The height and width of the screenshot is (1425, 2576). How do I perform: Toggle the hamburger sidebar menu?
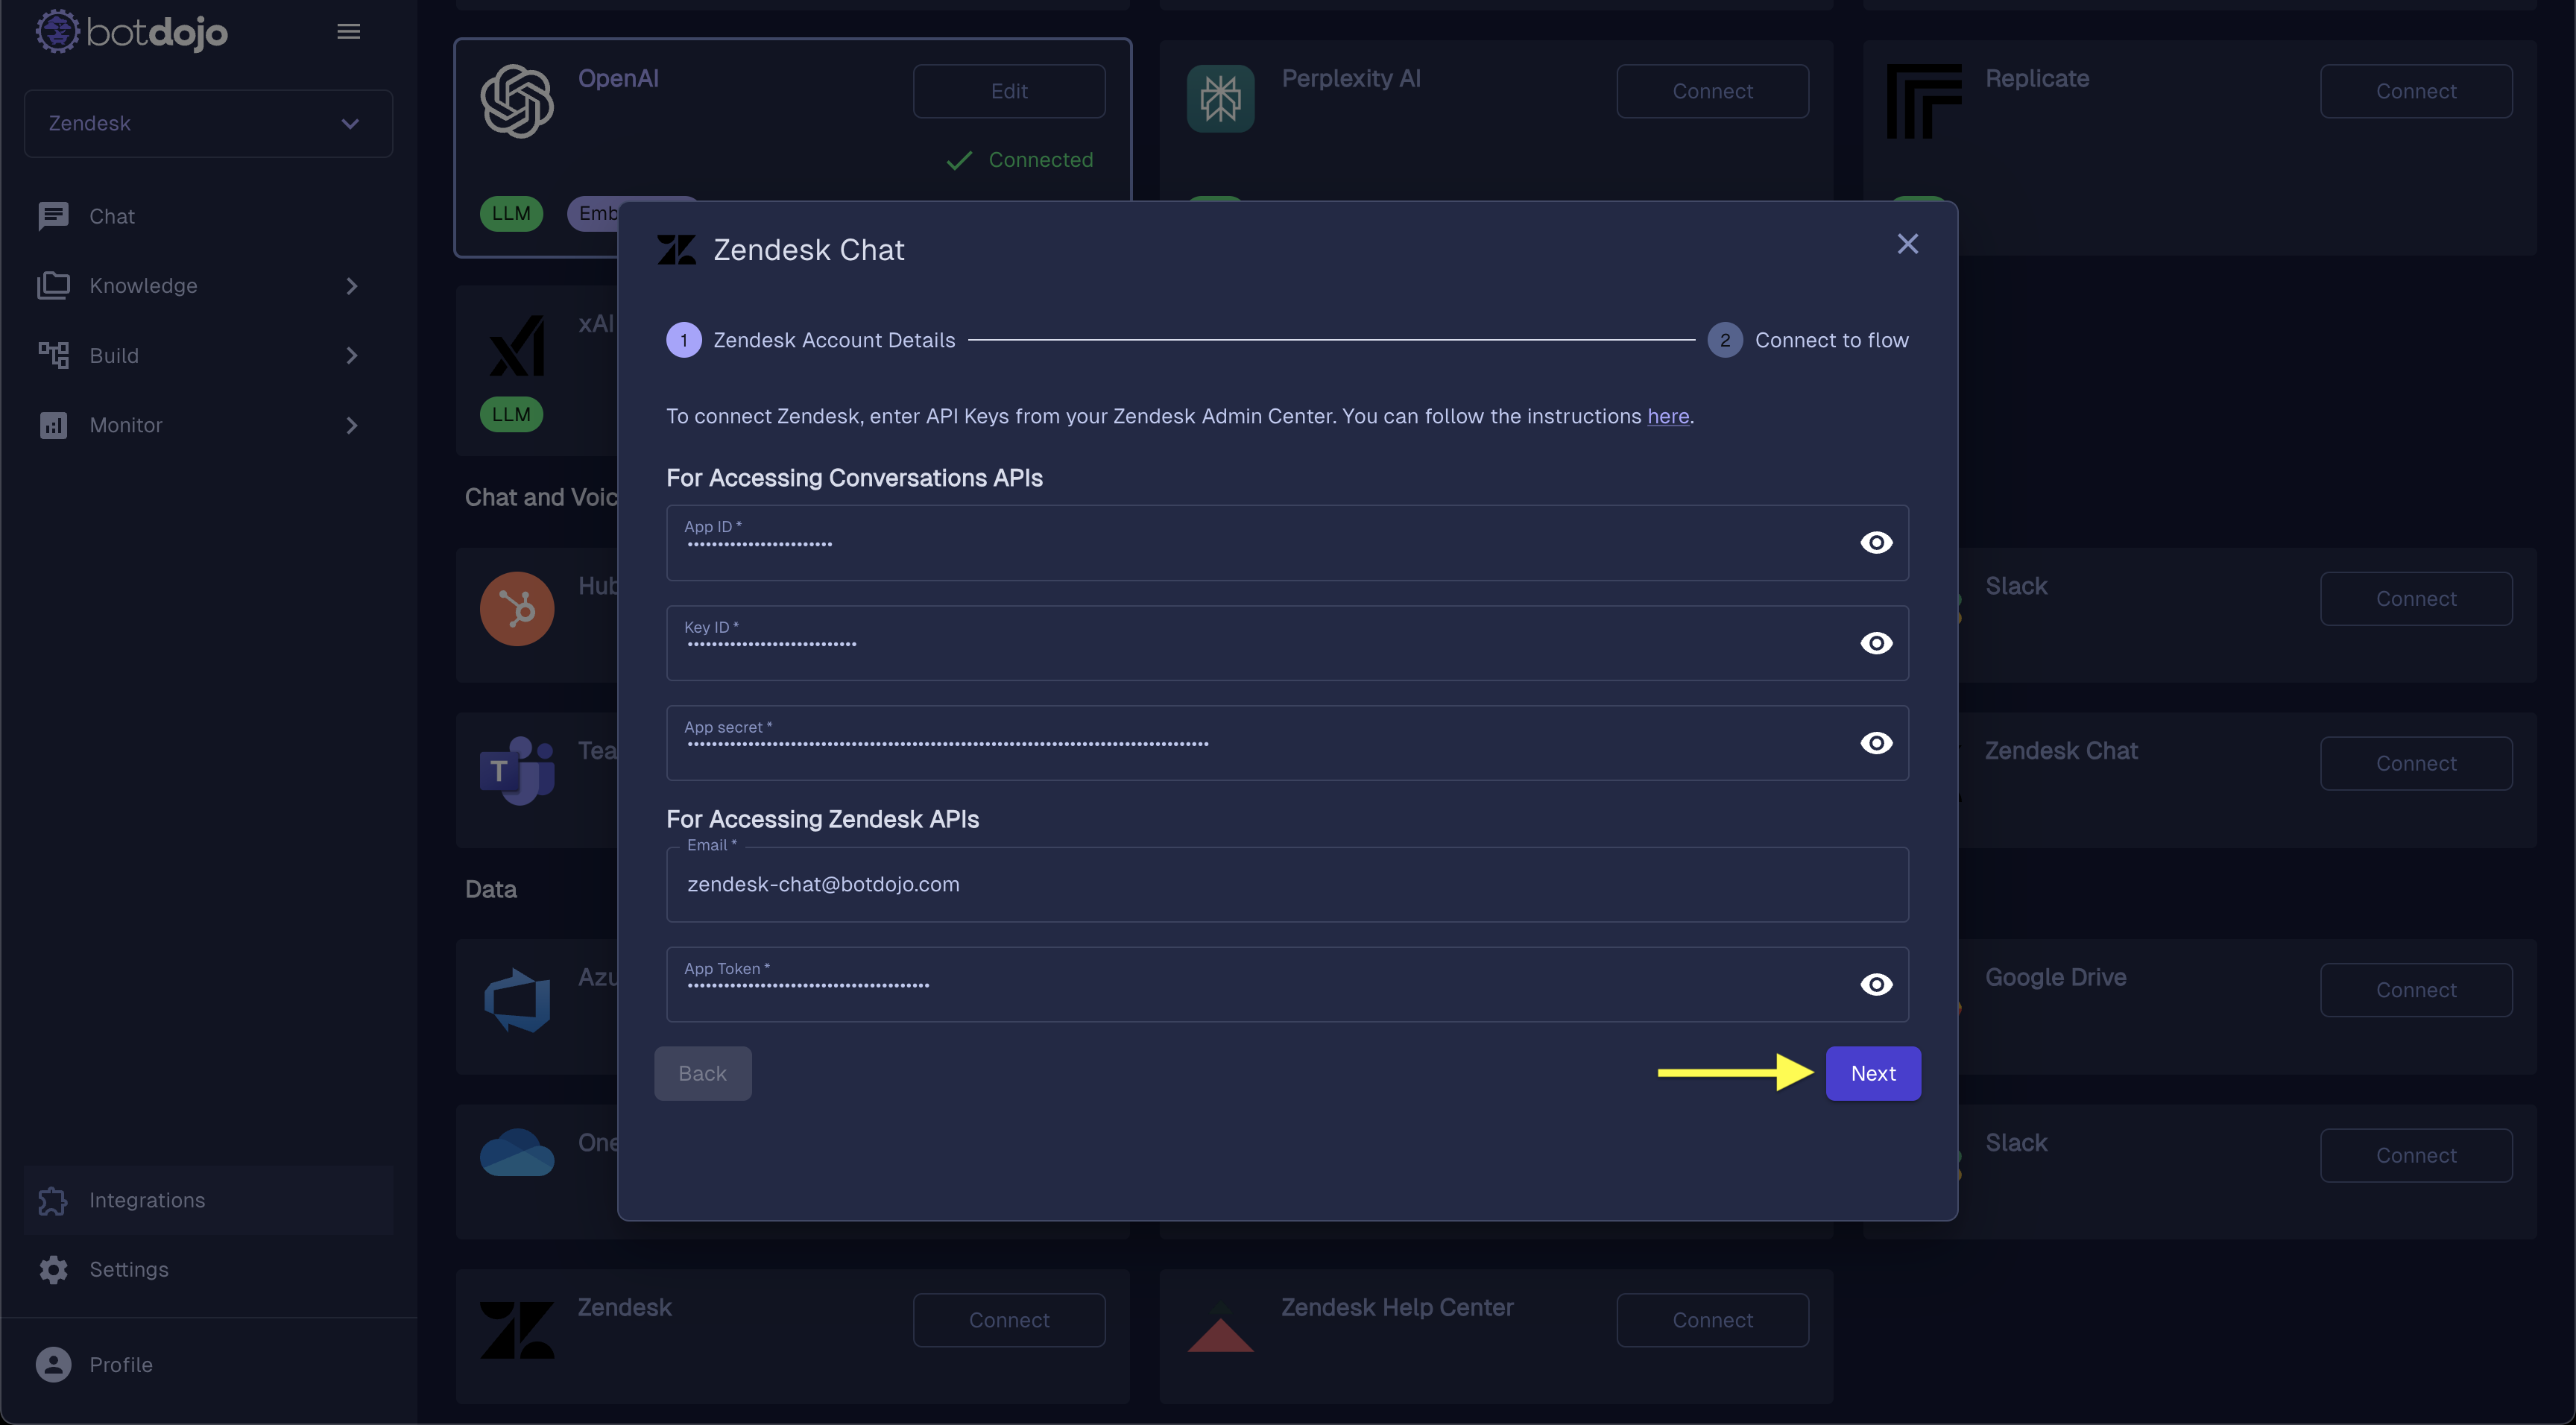(348, 32)
